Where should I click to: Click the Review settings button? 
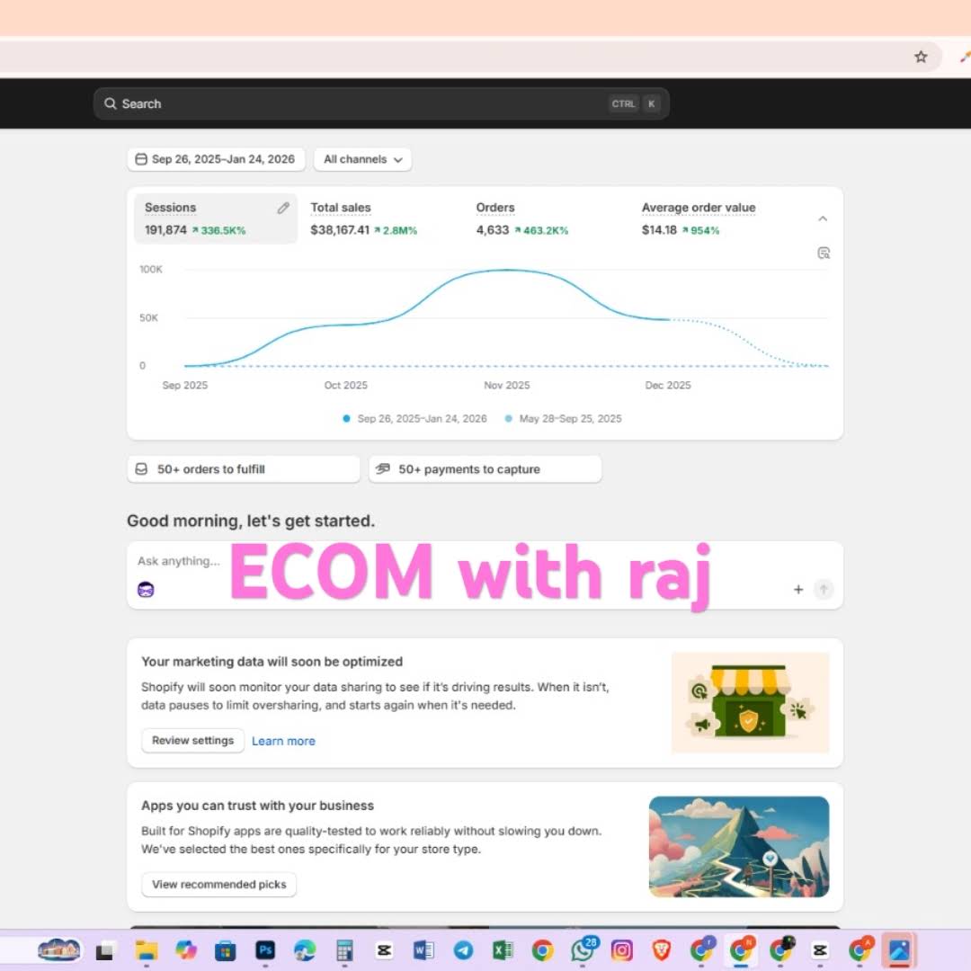coord(192,741)
